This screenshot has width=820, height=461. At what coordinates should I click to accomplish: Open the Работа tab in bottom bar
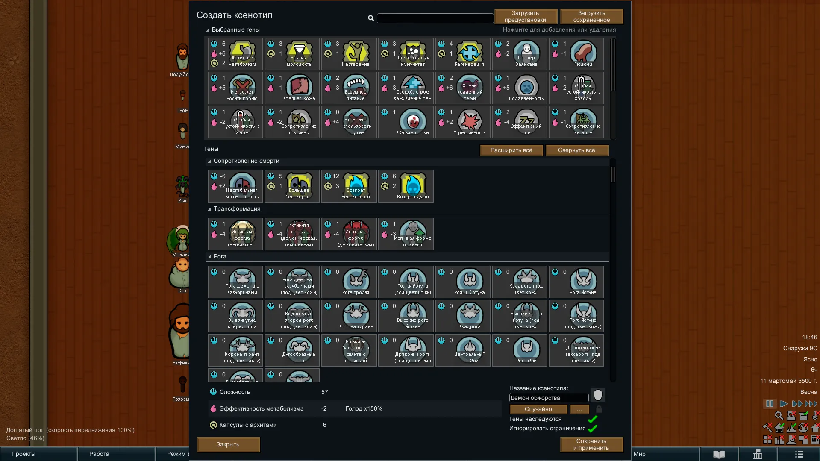pyautogui.click(x=99, y=454)
